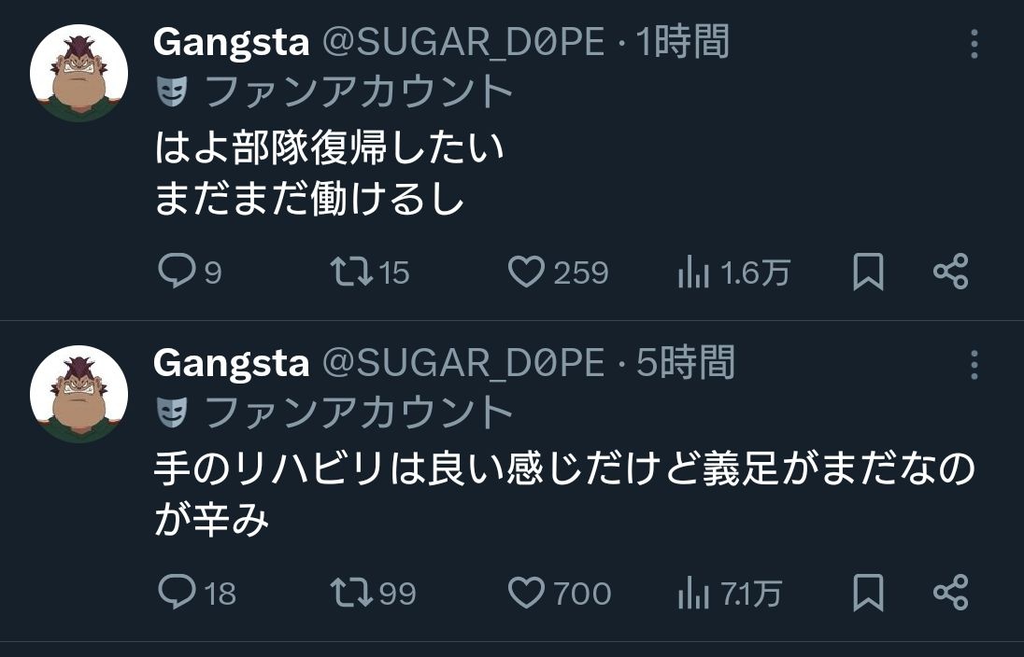Reply to the tweet with 18 comments
The image size is (1024, 657).
[x=176, y=593]
